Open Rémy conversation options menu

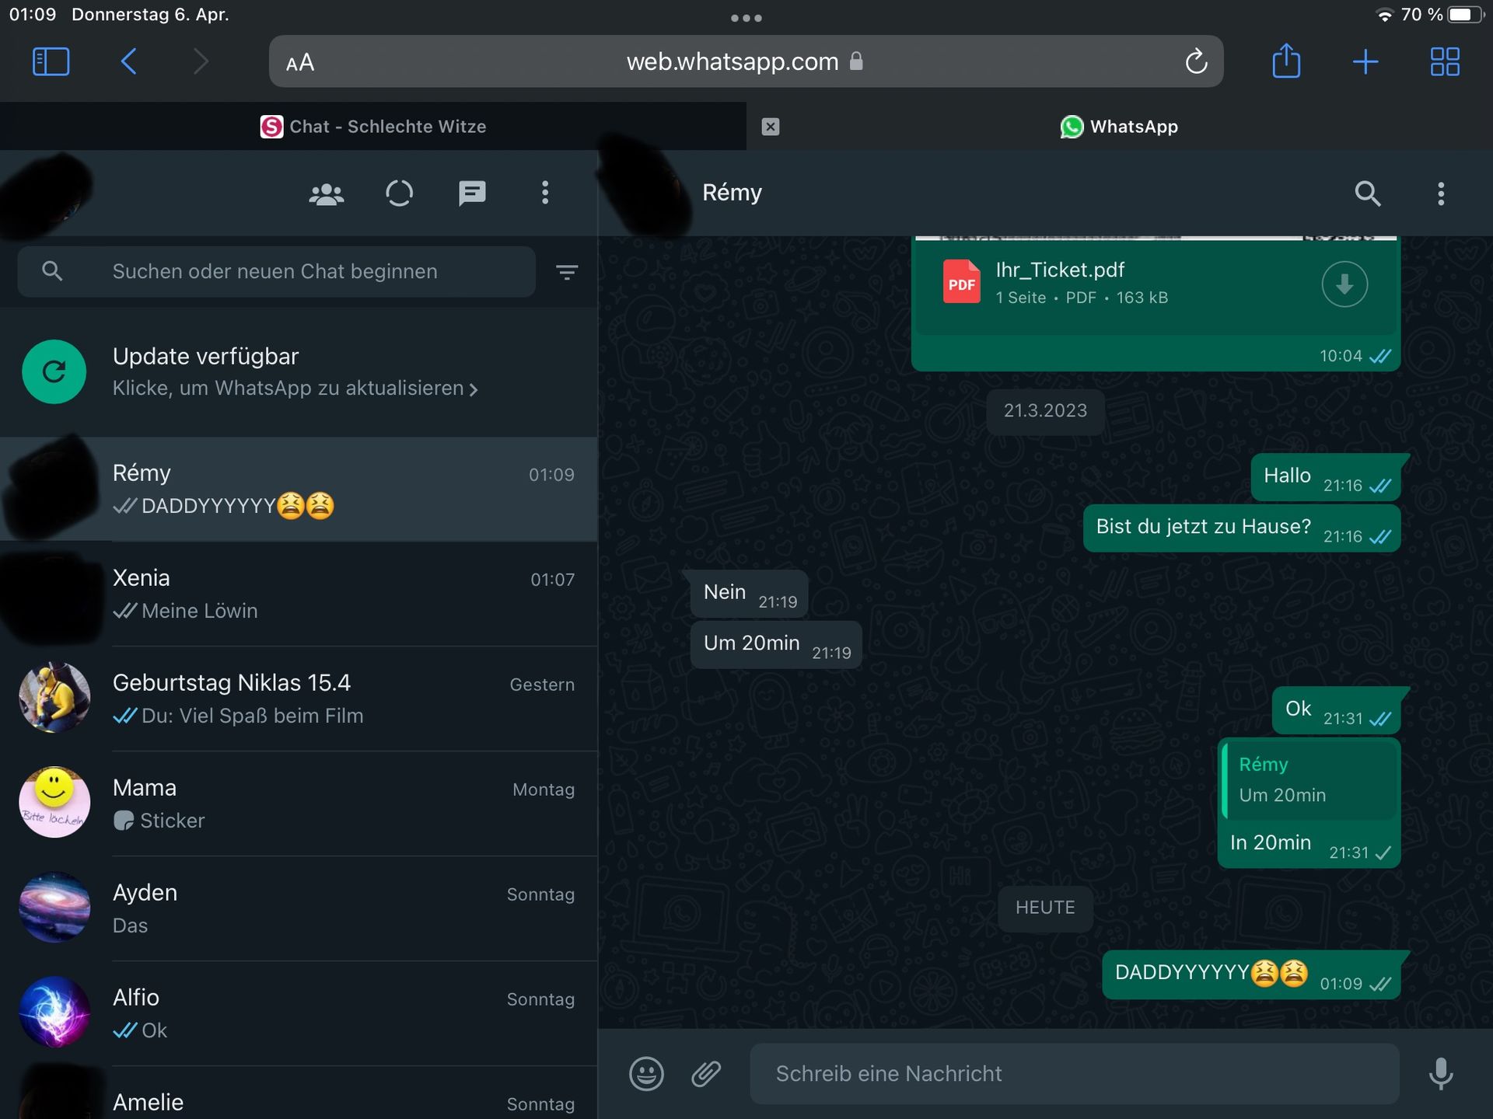(1440, 193)
